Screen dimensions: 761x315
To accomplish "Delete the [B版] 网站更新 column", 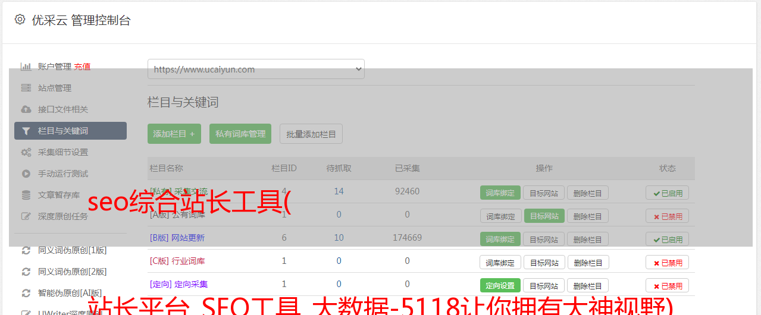I will coord(588,239).
